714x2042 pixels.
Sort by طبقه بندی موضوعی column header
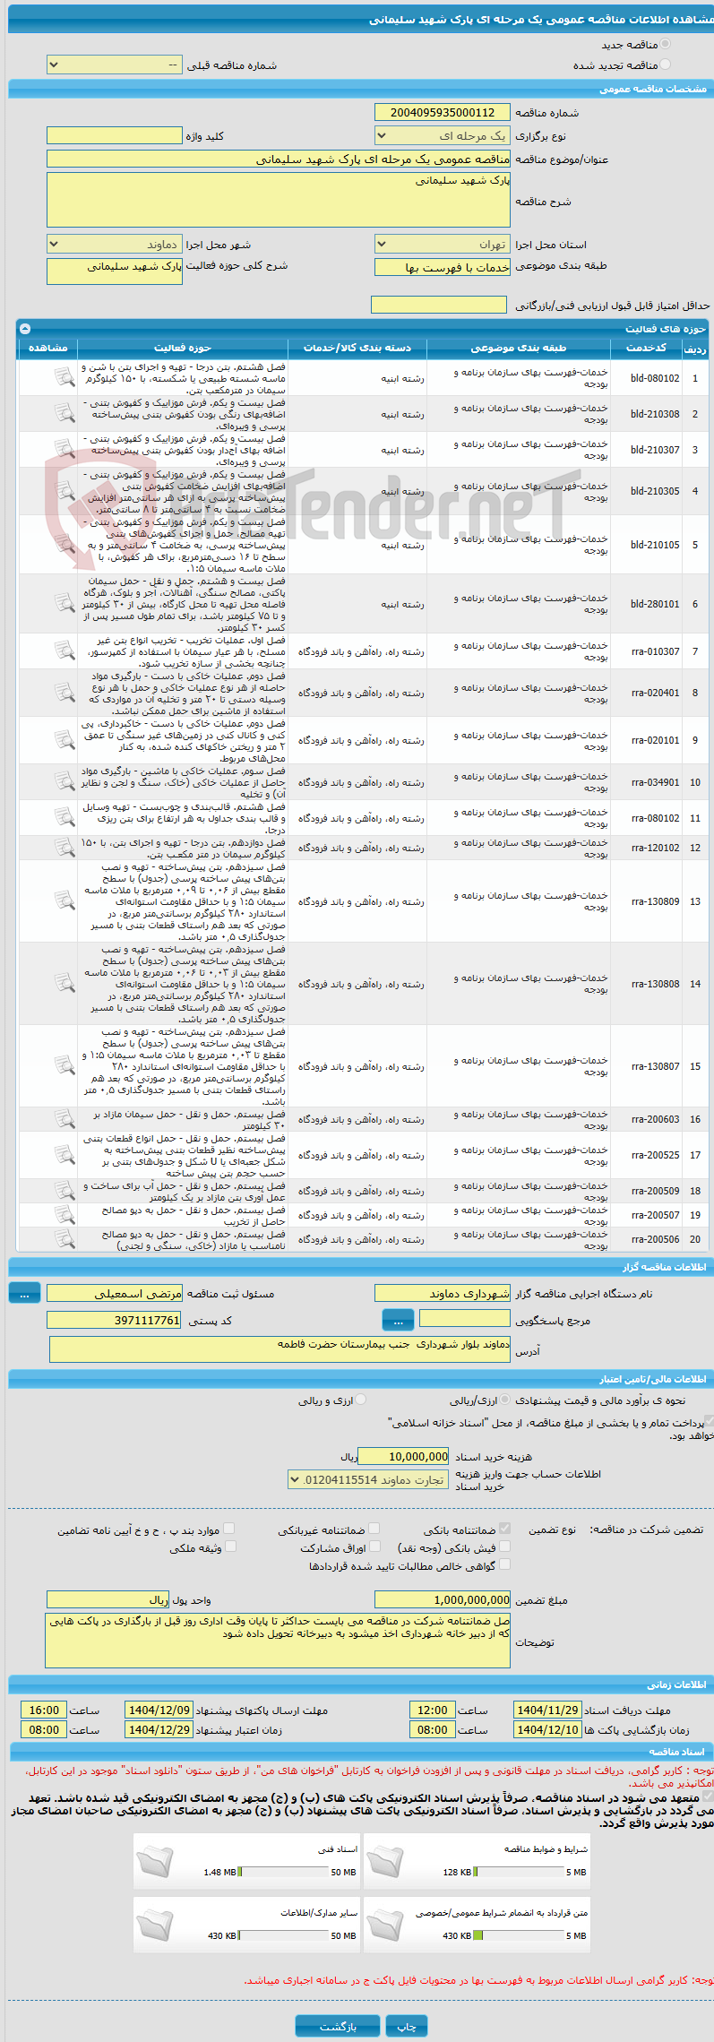point(519,348)
